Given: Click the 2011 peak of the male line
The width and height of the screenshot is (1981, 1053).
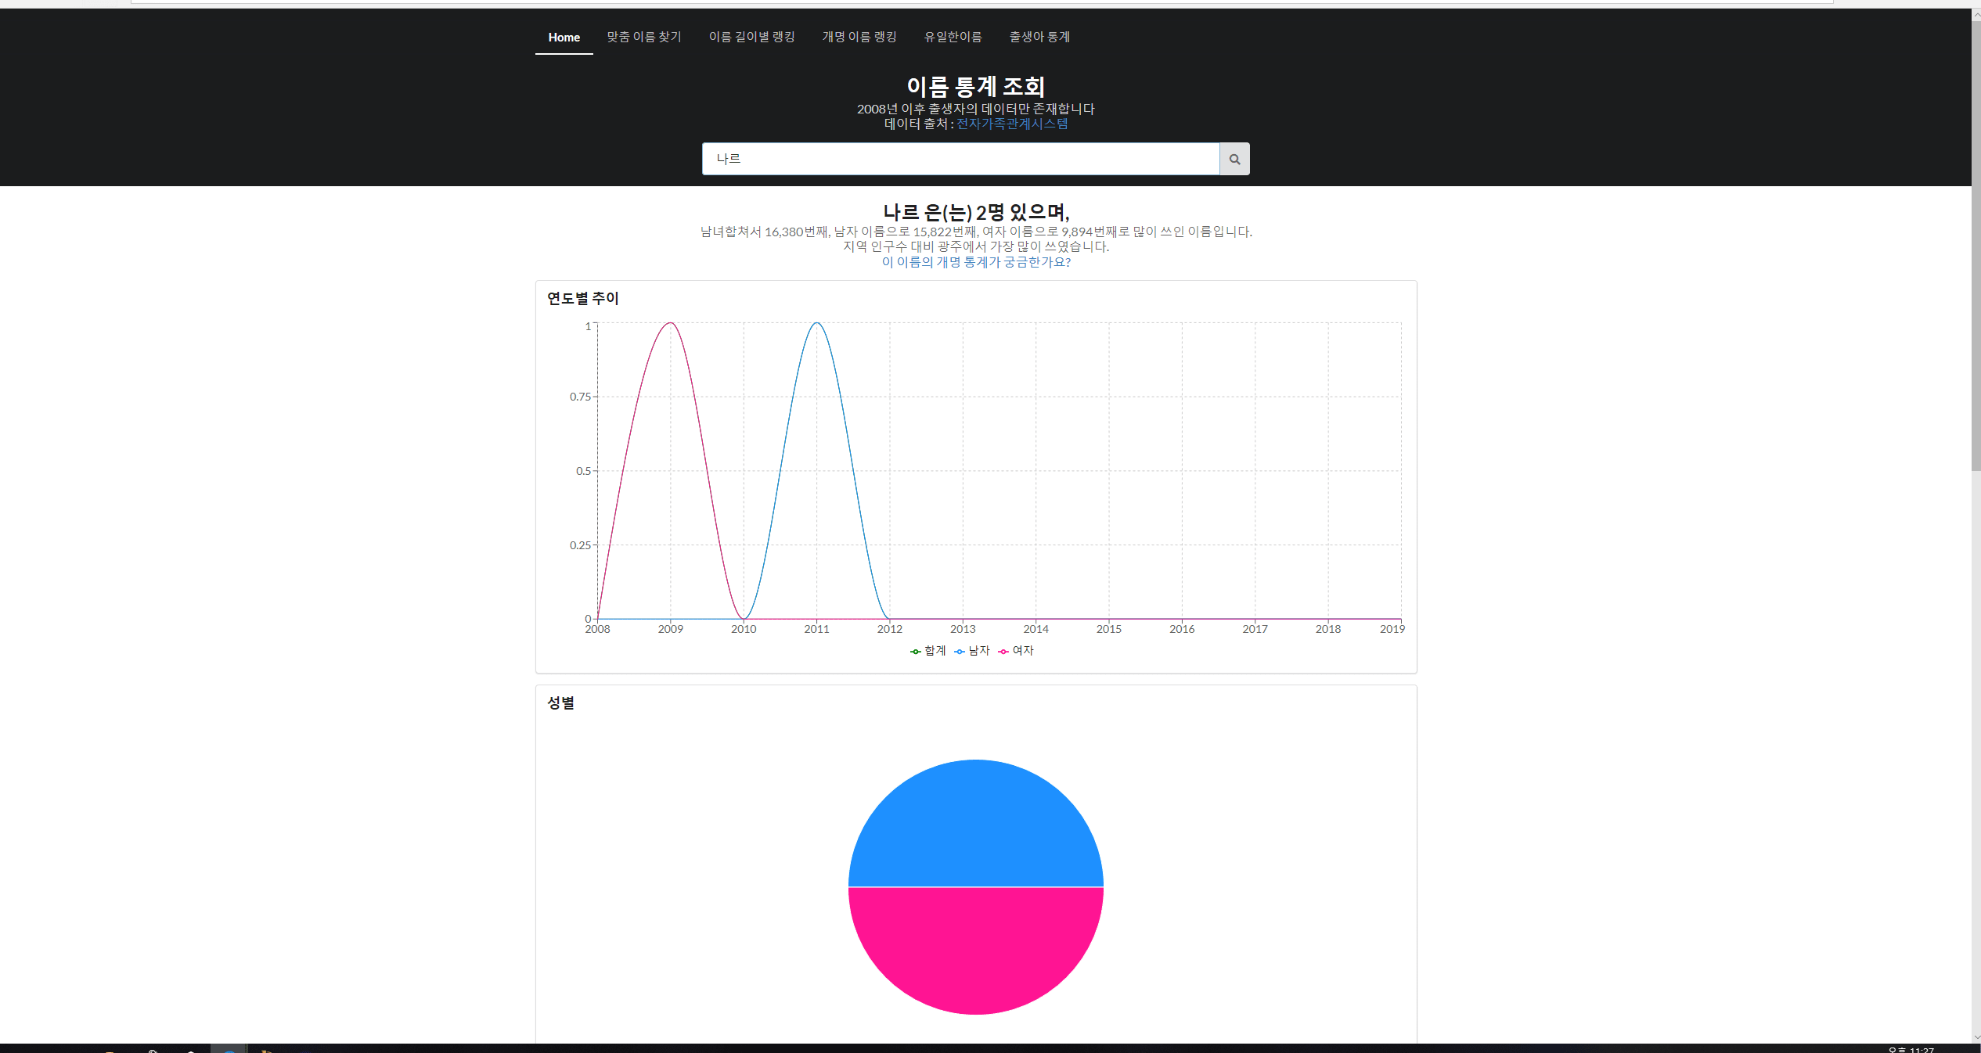Looking at the screenshot, I should pyautogui.click(x=816, y=323).
